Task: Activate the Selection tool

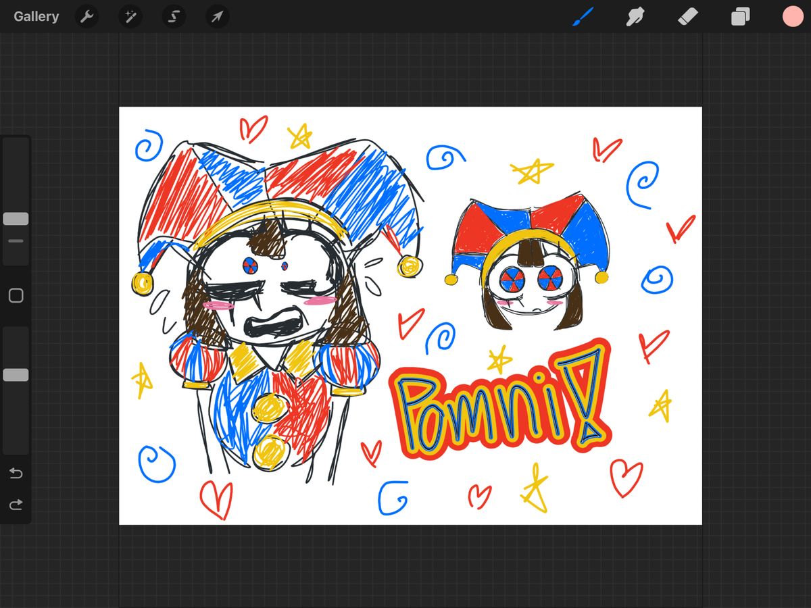Action: pos(174,16)
